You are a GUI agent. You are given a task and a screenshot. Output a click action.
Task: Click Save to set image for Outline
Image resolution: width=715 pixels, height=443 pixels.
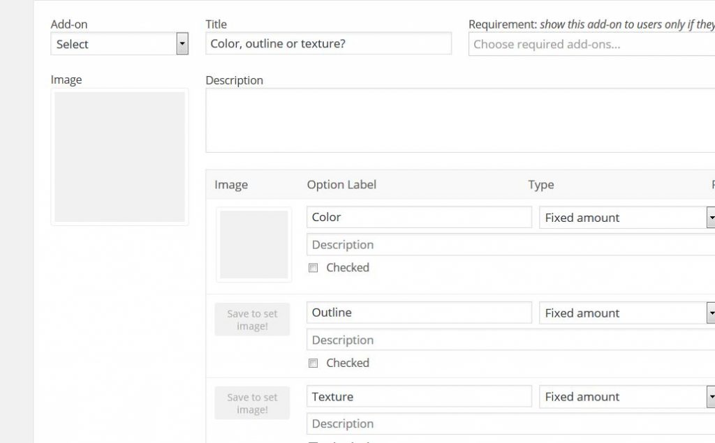coord(252,320)
